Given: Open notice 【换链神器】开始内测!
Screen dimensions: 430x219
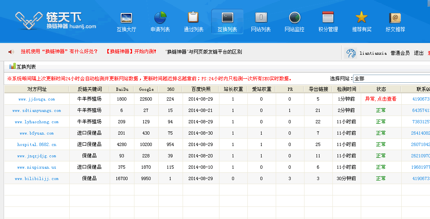Looking at the screenshot, I should [x=131, y=52].
